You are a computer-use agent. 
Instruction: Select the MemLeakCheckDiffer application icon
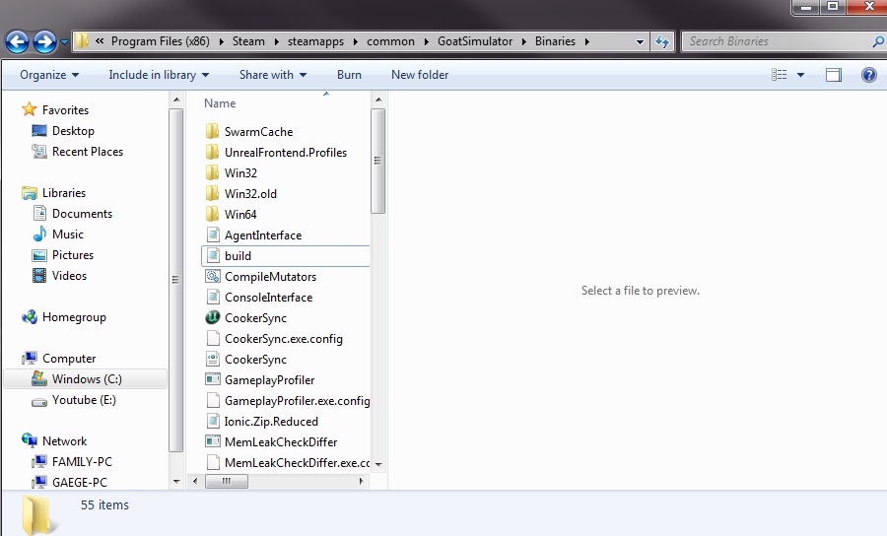tap(213, 442)
